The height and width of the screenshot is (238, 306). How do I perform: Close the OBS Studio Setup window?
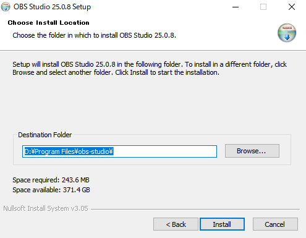click(x=292, y=7)
